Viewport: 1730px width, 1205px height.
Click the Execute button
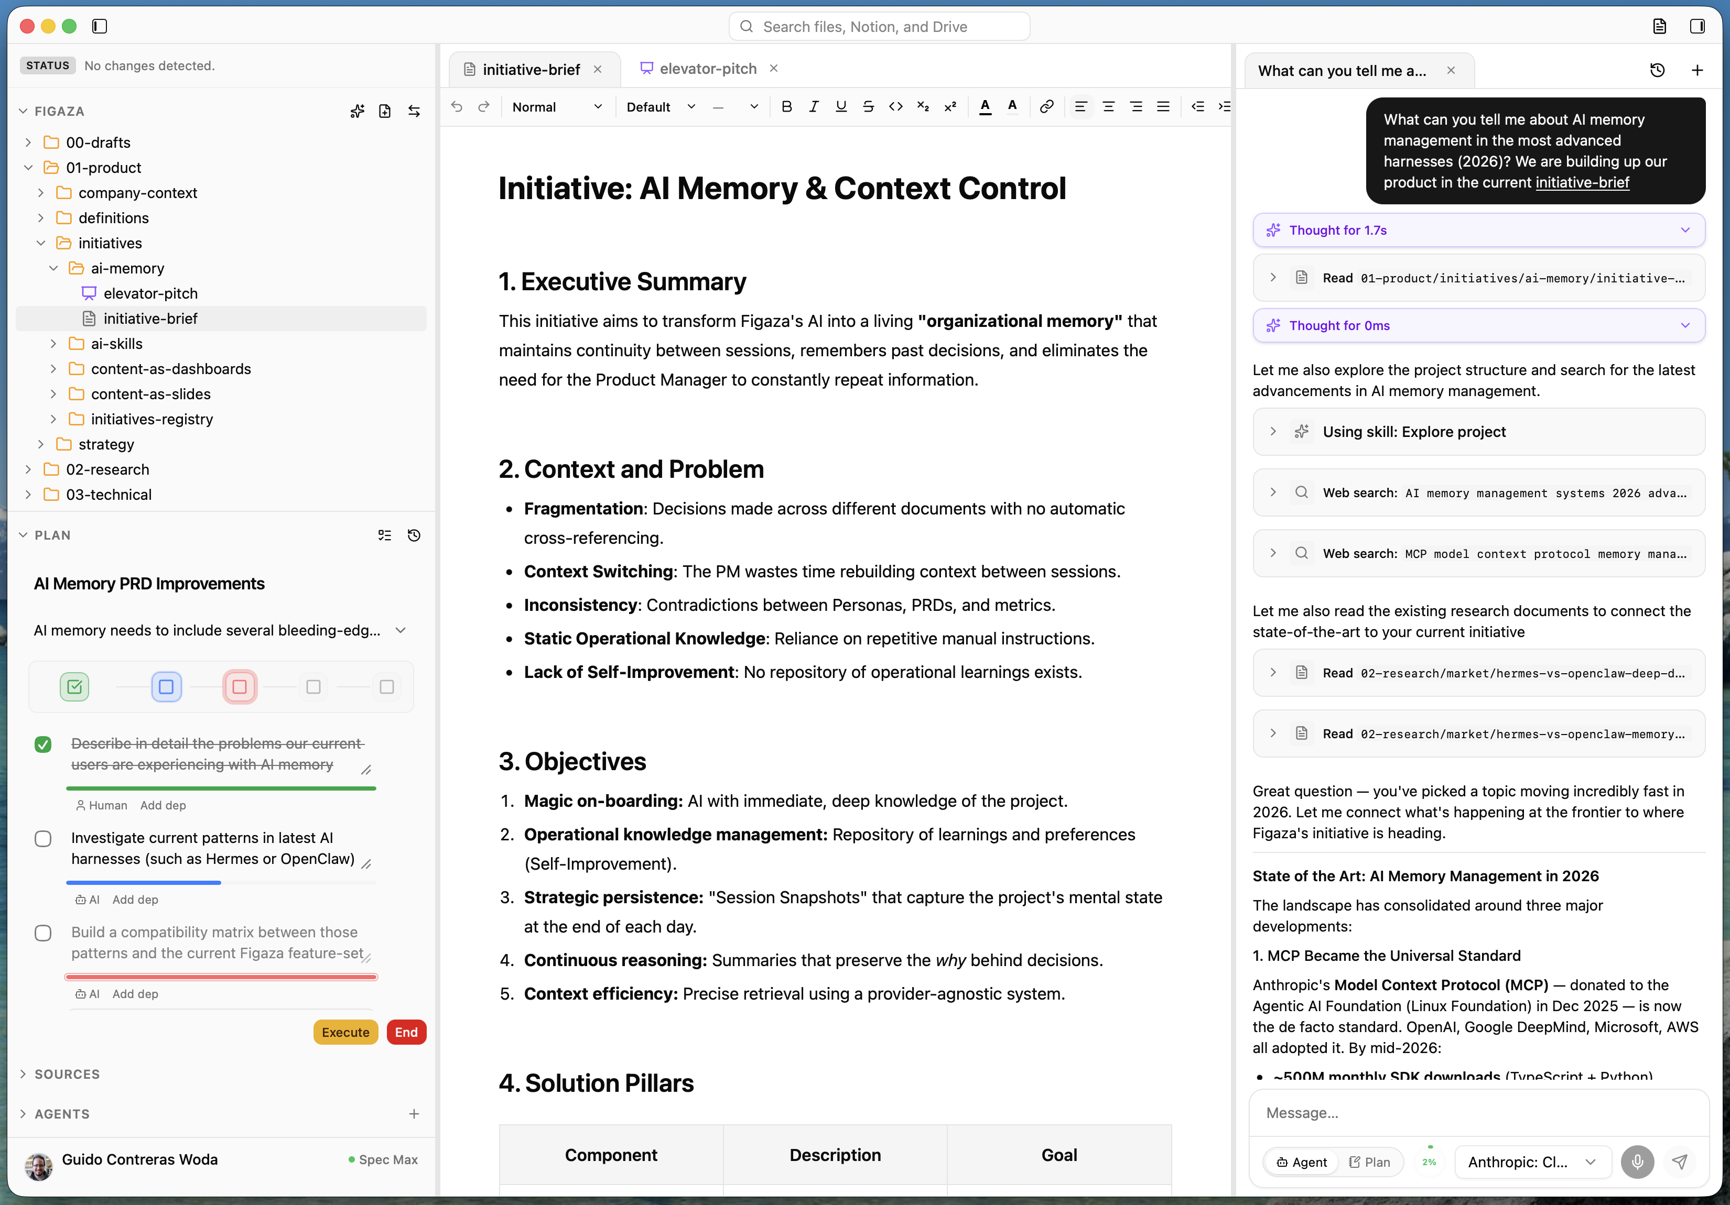click(345, 1033)
